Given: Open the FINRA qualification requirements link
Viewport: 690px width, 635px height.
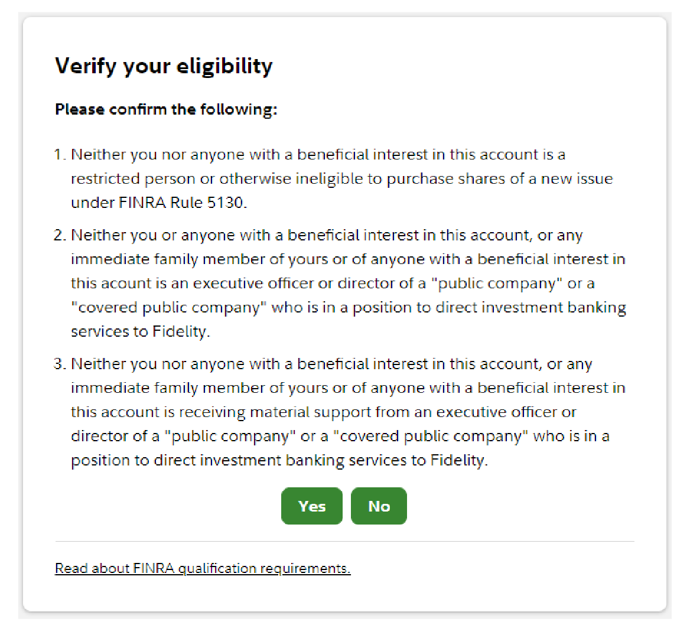Looking at the screenshot, I should (x=202, y=568).
